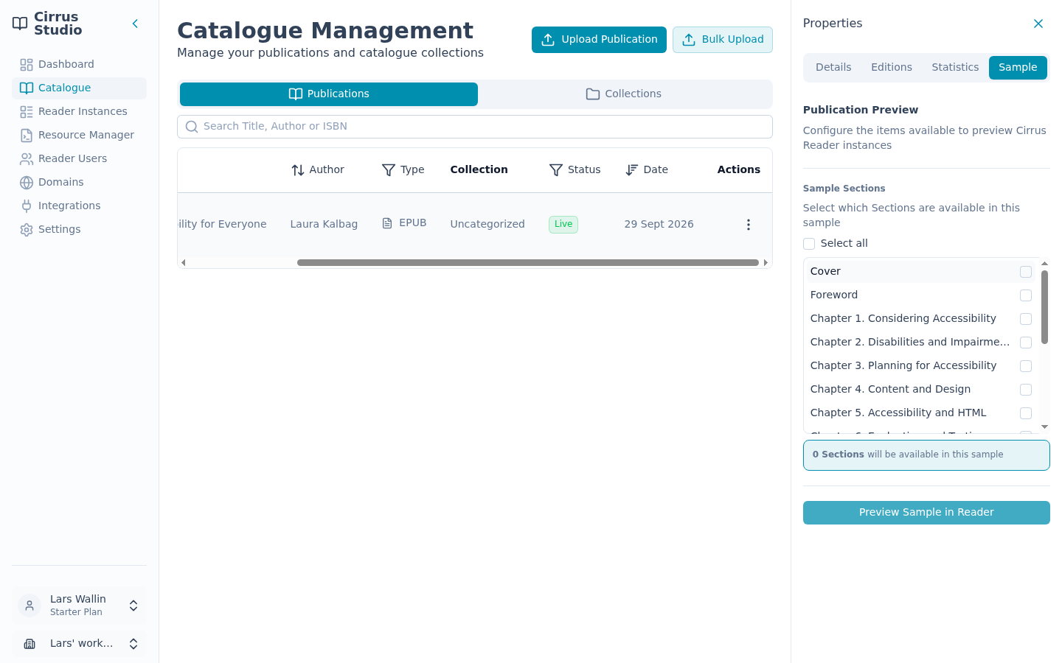The image size is (1062, 663).
Task: Click the Dashboard grid icon
Action: (27, 65)
